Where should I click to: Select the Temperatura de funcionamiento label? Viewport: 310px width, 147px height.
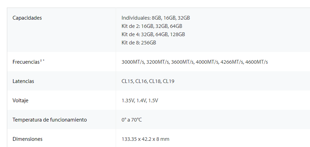click(x=50, y=120)
